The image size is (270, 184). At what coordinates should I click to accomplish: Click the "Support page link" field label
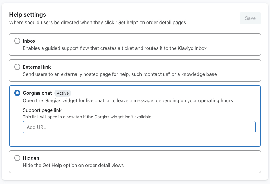(x=42, y=110)
